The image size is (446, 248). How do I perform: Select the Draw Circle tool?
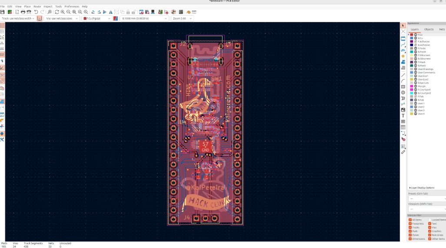403,93
